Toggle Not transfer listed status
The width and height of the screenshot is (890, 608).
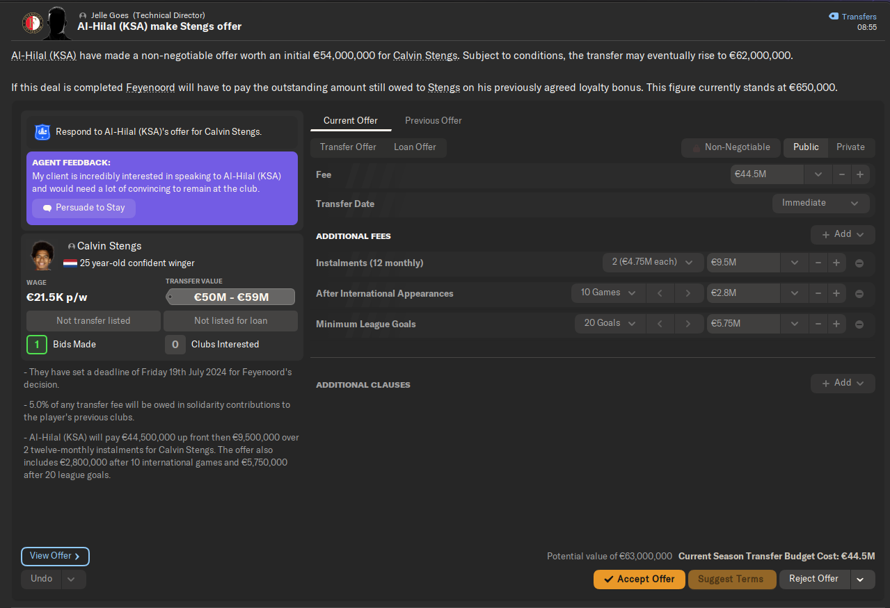tap(93, 321)
